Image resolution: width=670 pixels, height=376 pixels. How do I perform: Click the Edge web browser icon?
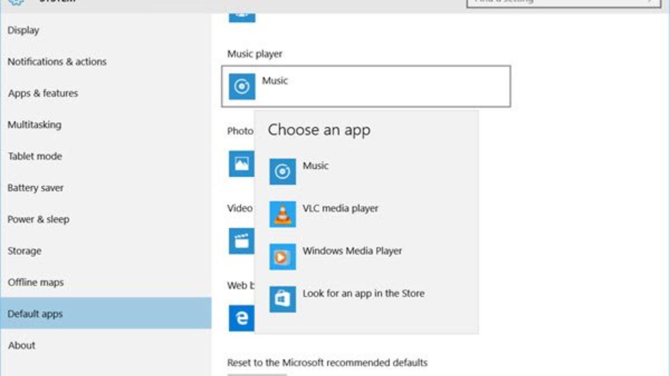(x=241, y=318)
